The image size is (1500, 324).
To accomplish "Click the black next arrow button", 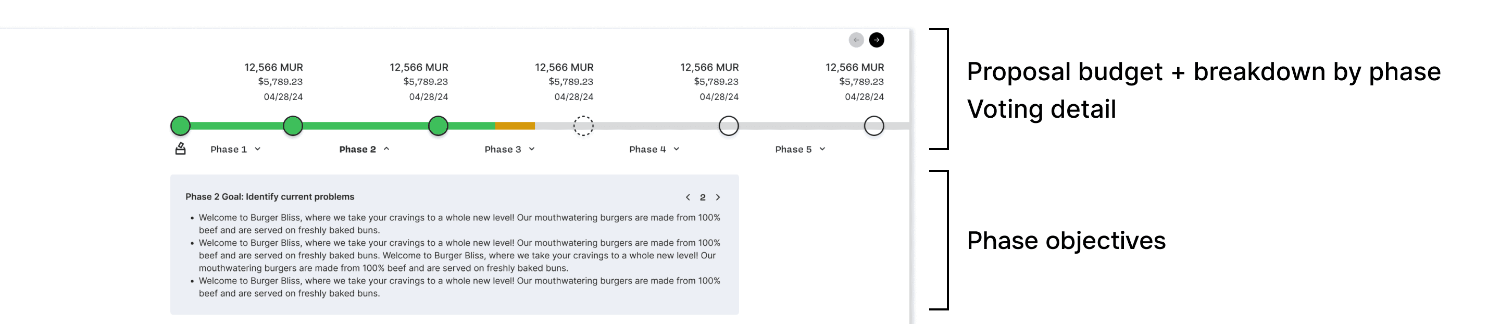I will (x=877, y=40).
